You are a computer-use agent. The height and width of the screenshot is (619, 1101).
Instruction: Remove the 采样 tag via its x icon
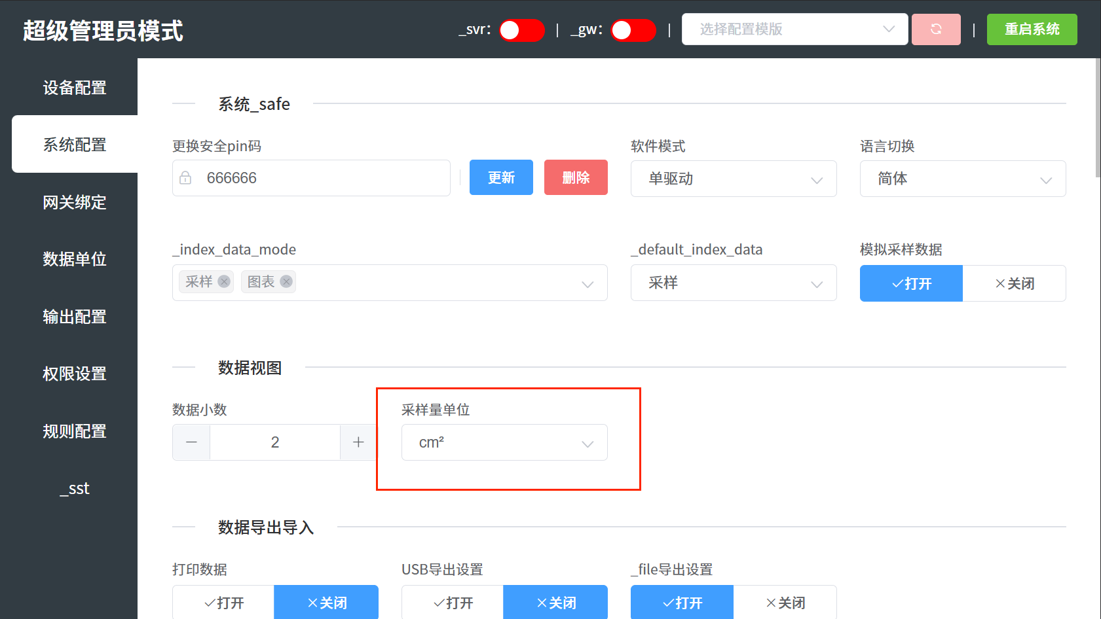pos(224,281)
